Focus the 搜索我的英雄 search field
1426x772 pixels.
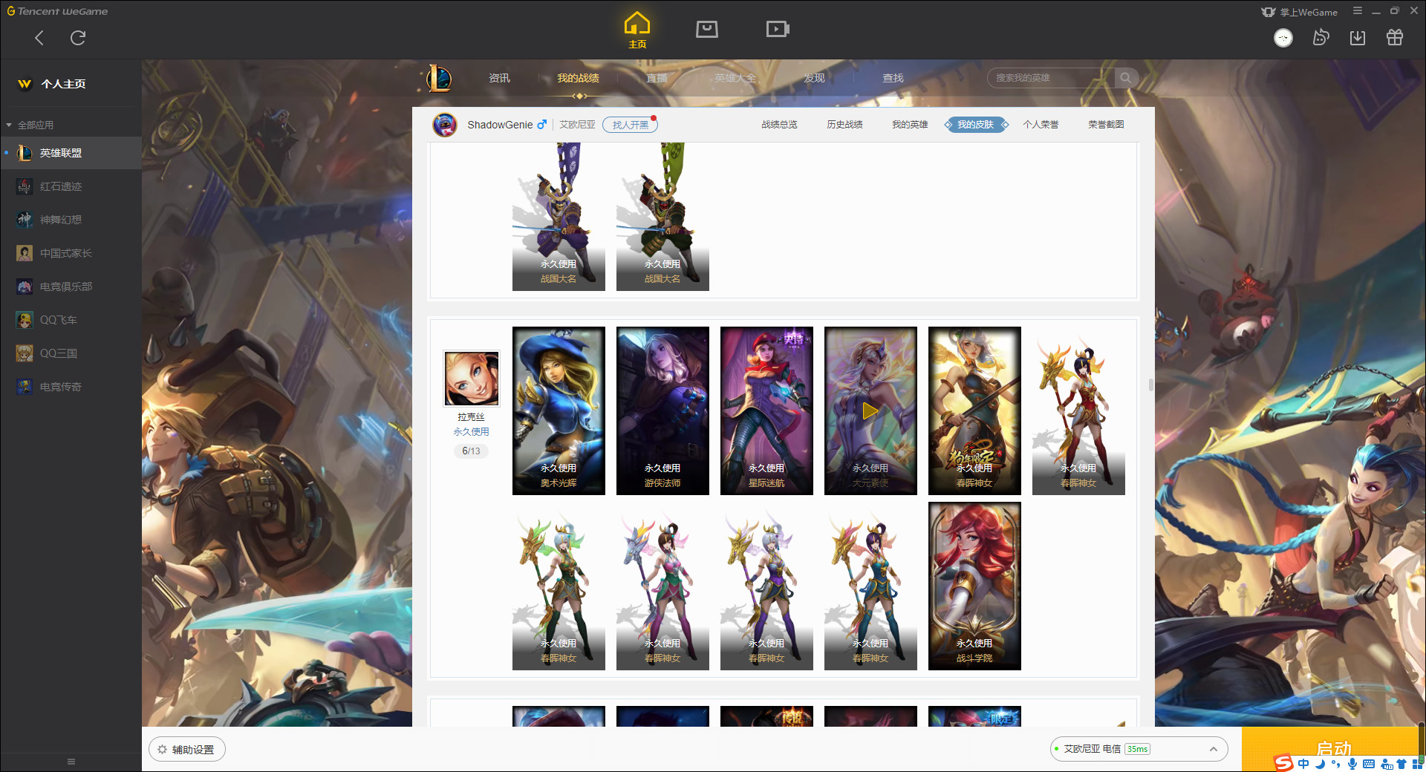(x=1050, y=78)
